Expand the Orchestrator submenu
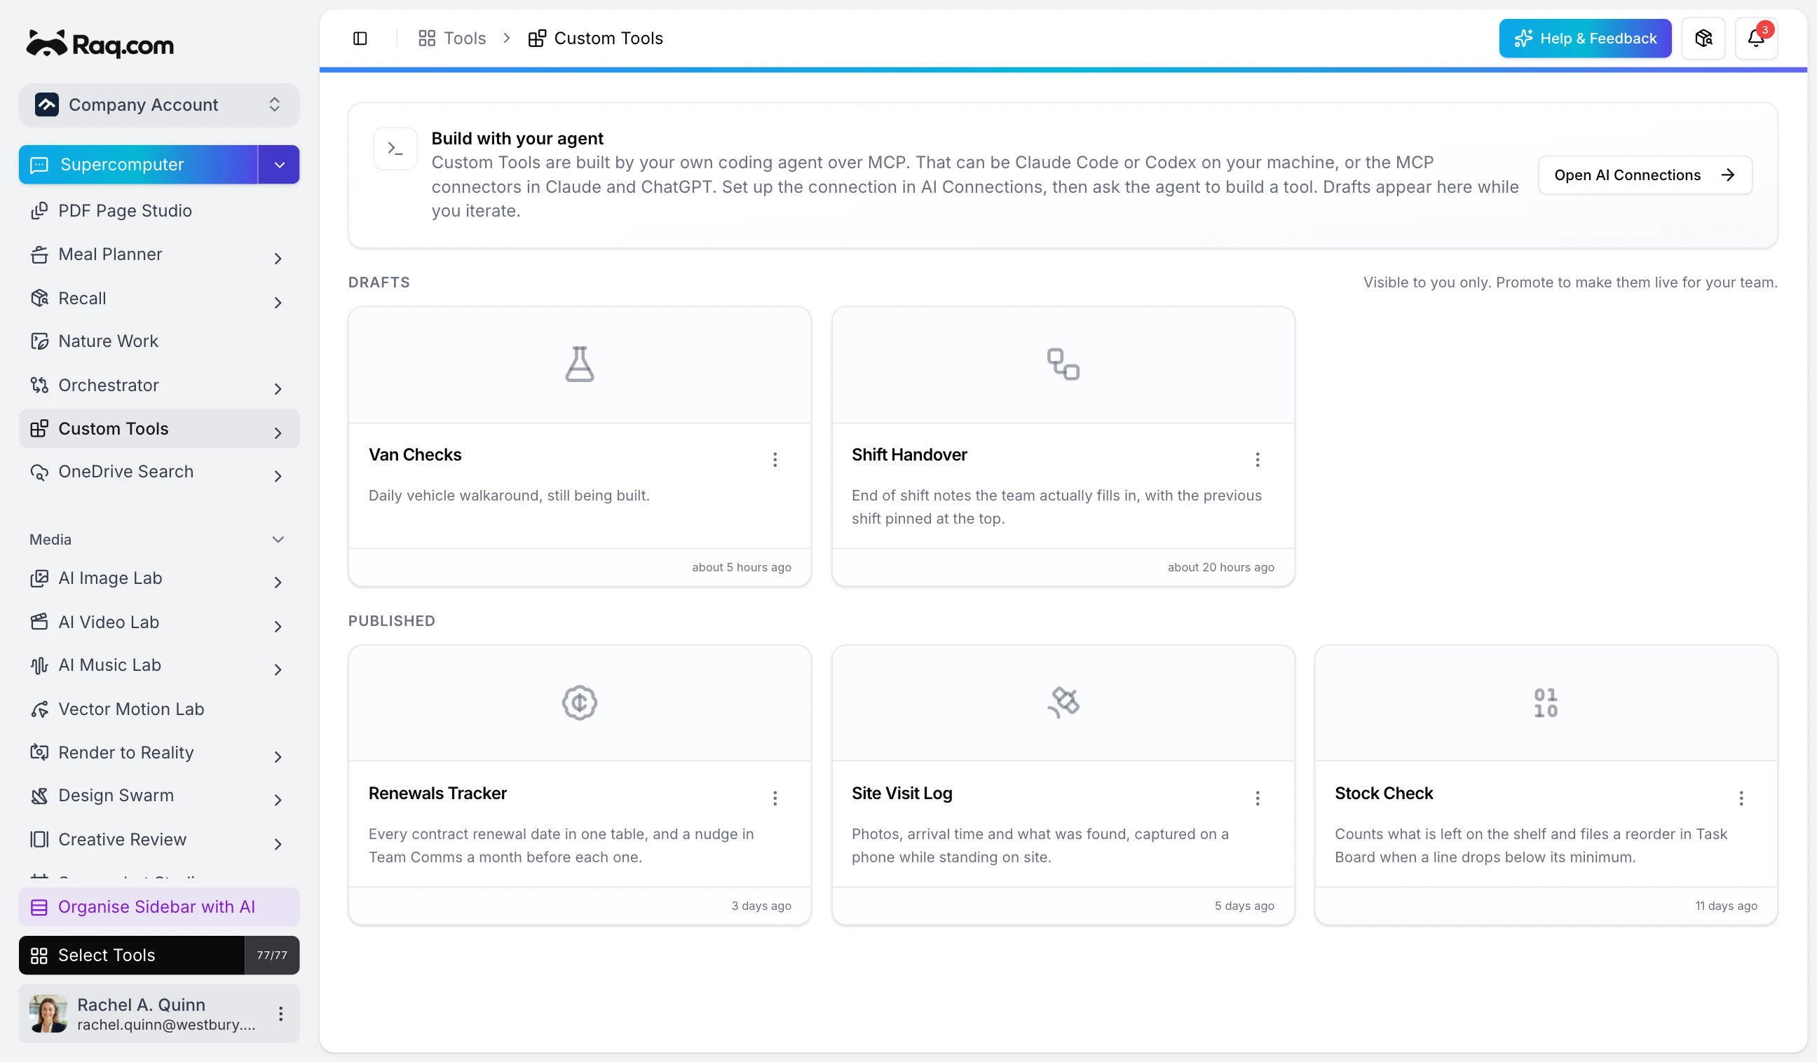The width and height of the screenshot is (1817, 1062). 278,388
